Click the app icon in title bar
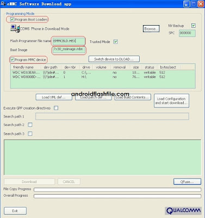The width and height of the screenshot is (205, 218). click(3, 4)
